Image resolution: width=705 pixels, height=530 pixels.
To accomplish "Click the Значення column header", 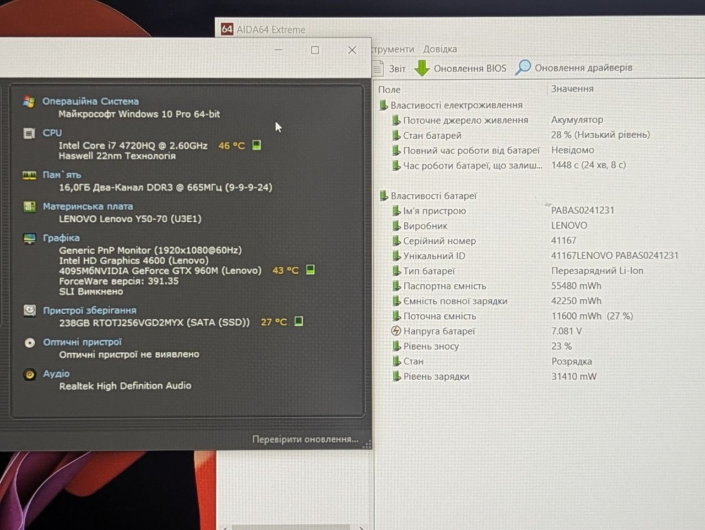I will pos(572,89).
